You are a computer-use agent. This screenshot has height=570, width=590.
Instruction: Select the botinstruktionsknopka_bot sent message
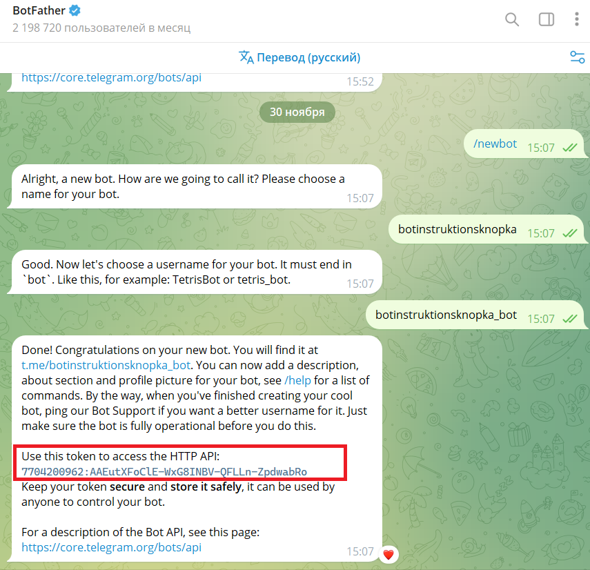[x=477, y=315]
